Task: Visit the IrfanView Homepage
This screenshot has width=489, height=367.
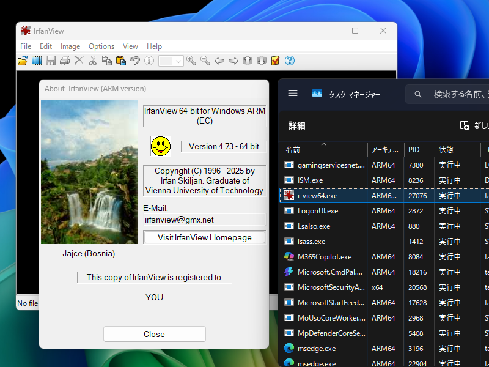Action: (x=204, y=237)
